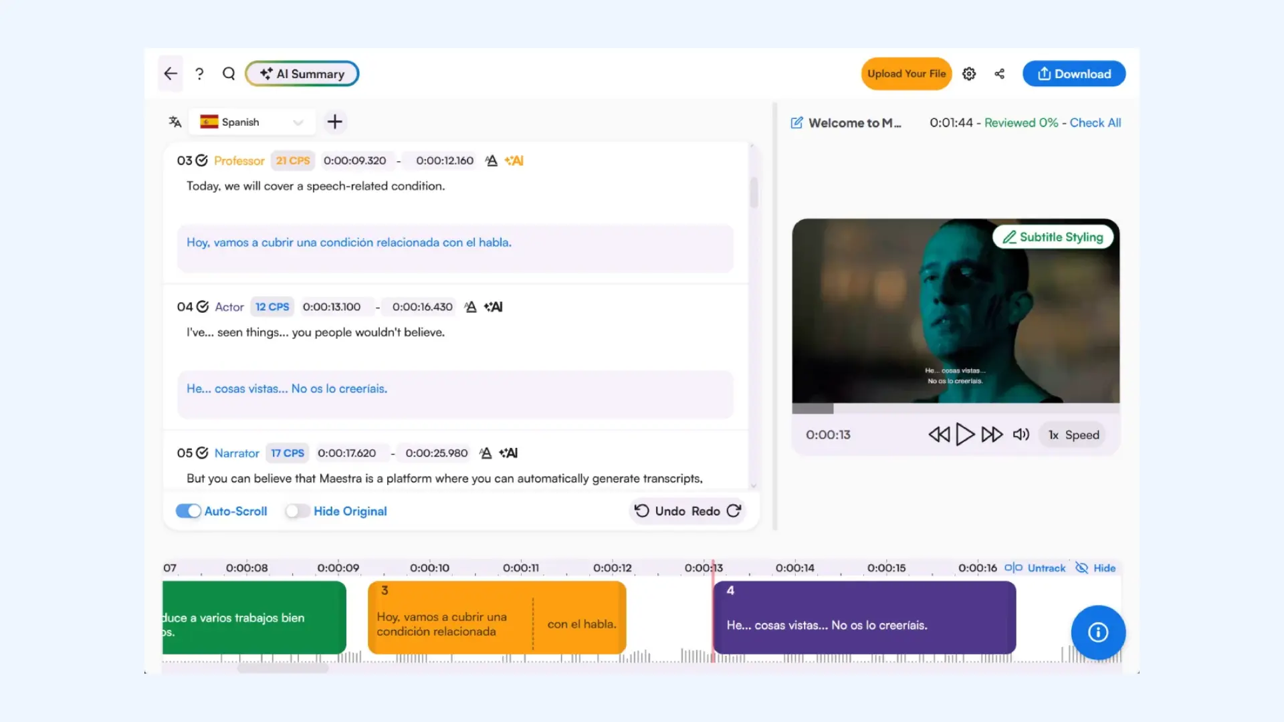This screenshot has width=1284, height=722.
Task: Mark segment 03 as reviewed with its checkmark
Action: pyautogui.click(x=201, y=160)
